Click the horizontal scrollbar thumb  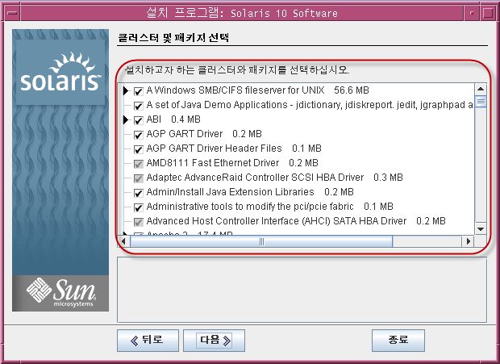tap(261, 241)
